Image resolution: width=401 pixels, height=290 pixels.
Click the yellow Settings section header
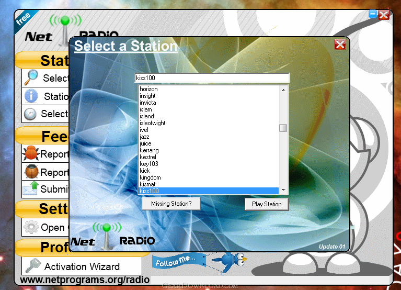pos(42,209)
